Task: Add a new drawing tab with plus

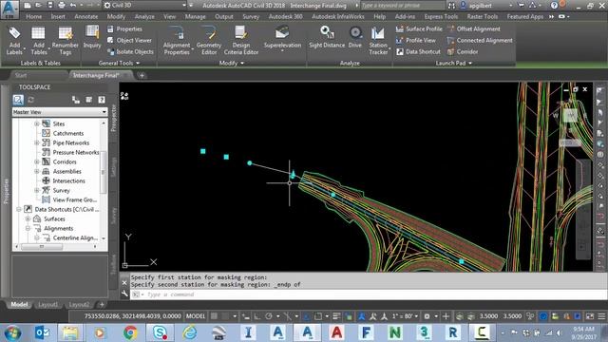Action: coord(142,75)
